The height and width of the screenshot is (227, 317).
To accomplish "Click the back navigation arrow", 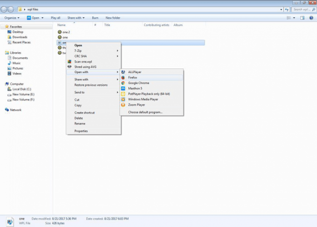I will [4, 9].
